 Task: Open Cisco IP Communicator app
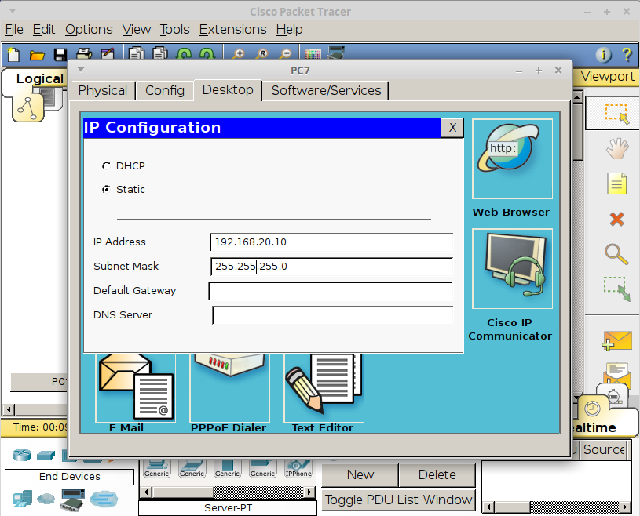[512, 269]
